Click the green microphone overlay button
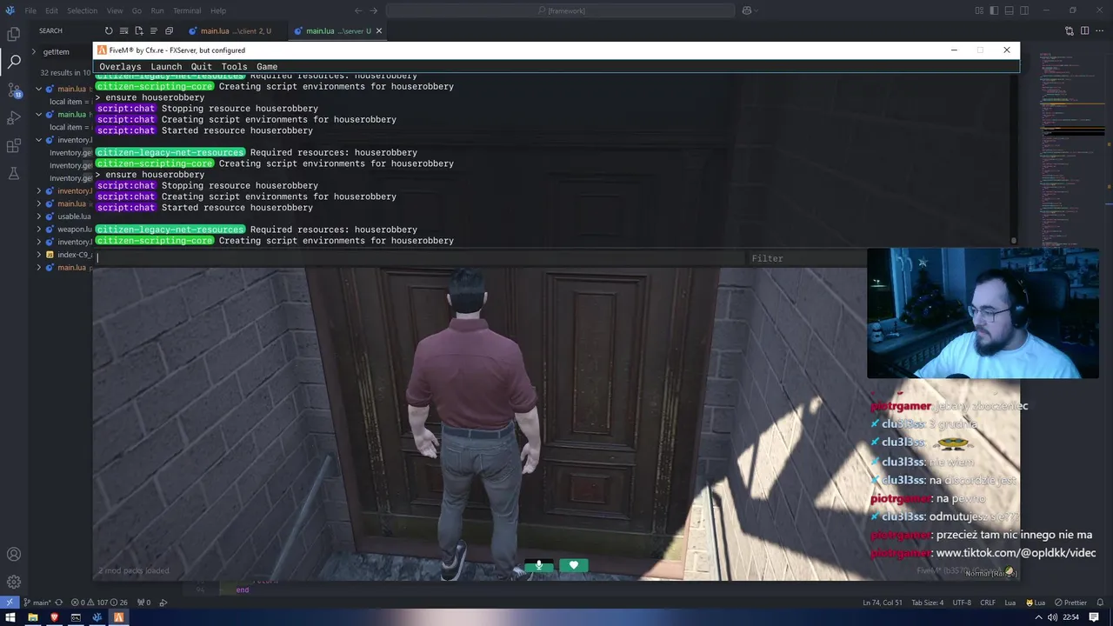This screenshot has height=626, width=1113. pyautogui.click(x=539, y=565)
